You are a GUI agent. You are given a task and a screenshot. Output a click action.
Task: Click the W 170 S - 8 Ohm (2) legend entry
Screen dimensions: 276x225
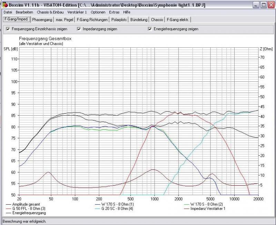tap(203, 204)
